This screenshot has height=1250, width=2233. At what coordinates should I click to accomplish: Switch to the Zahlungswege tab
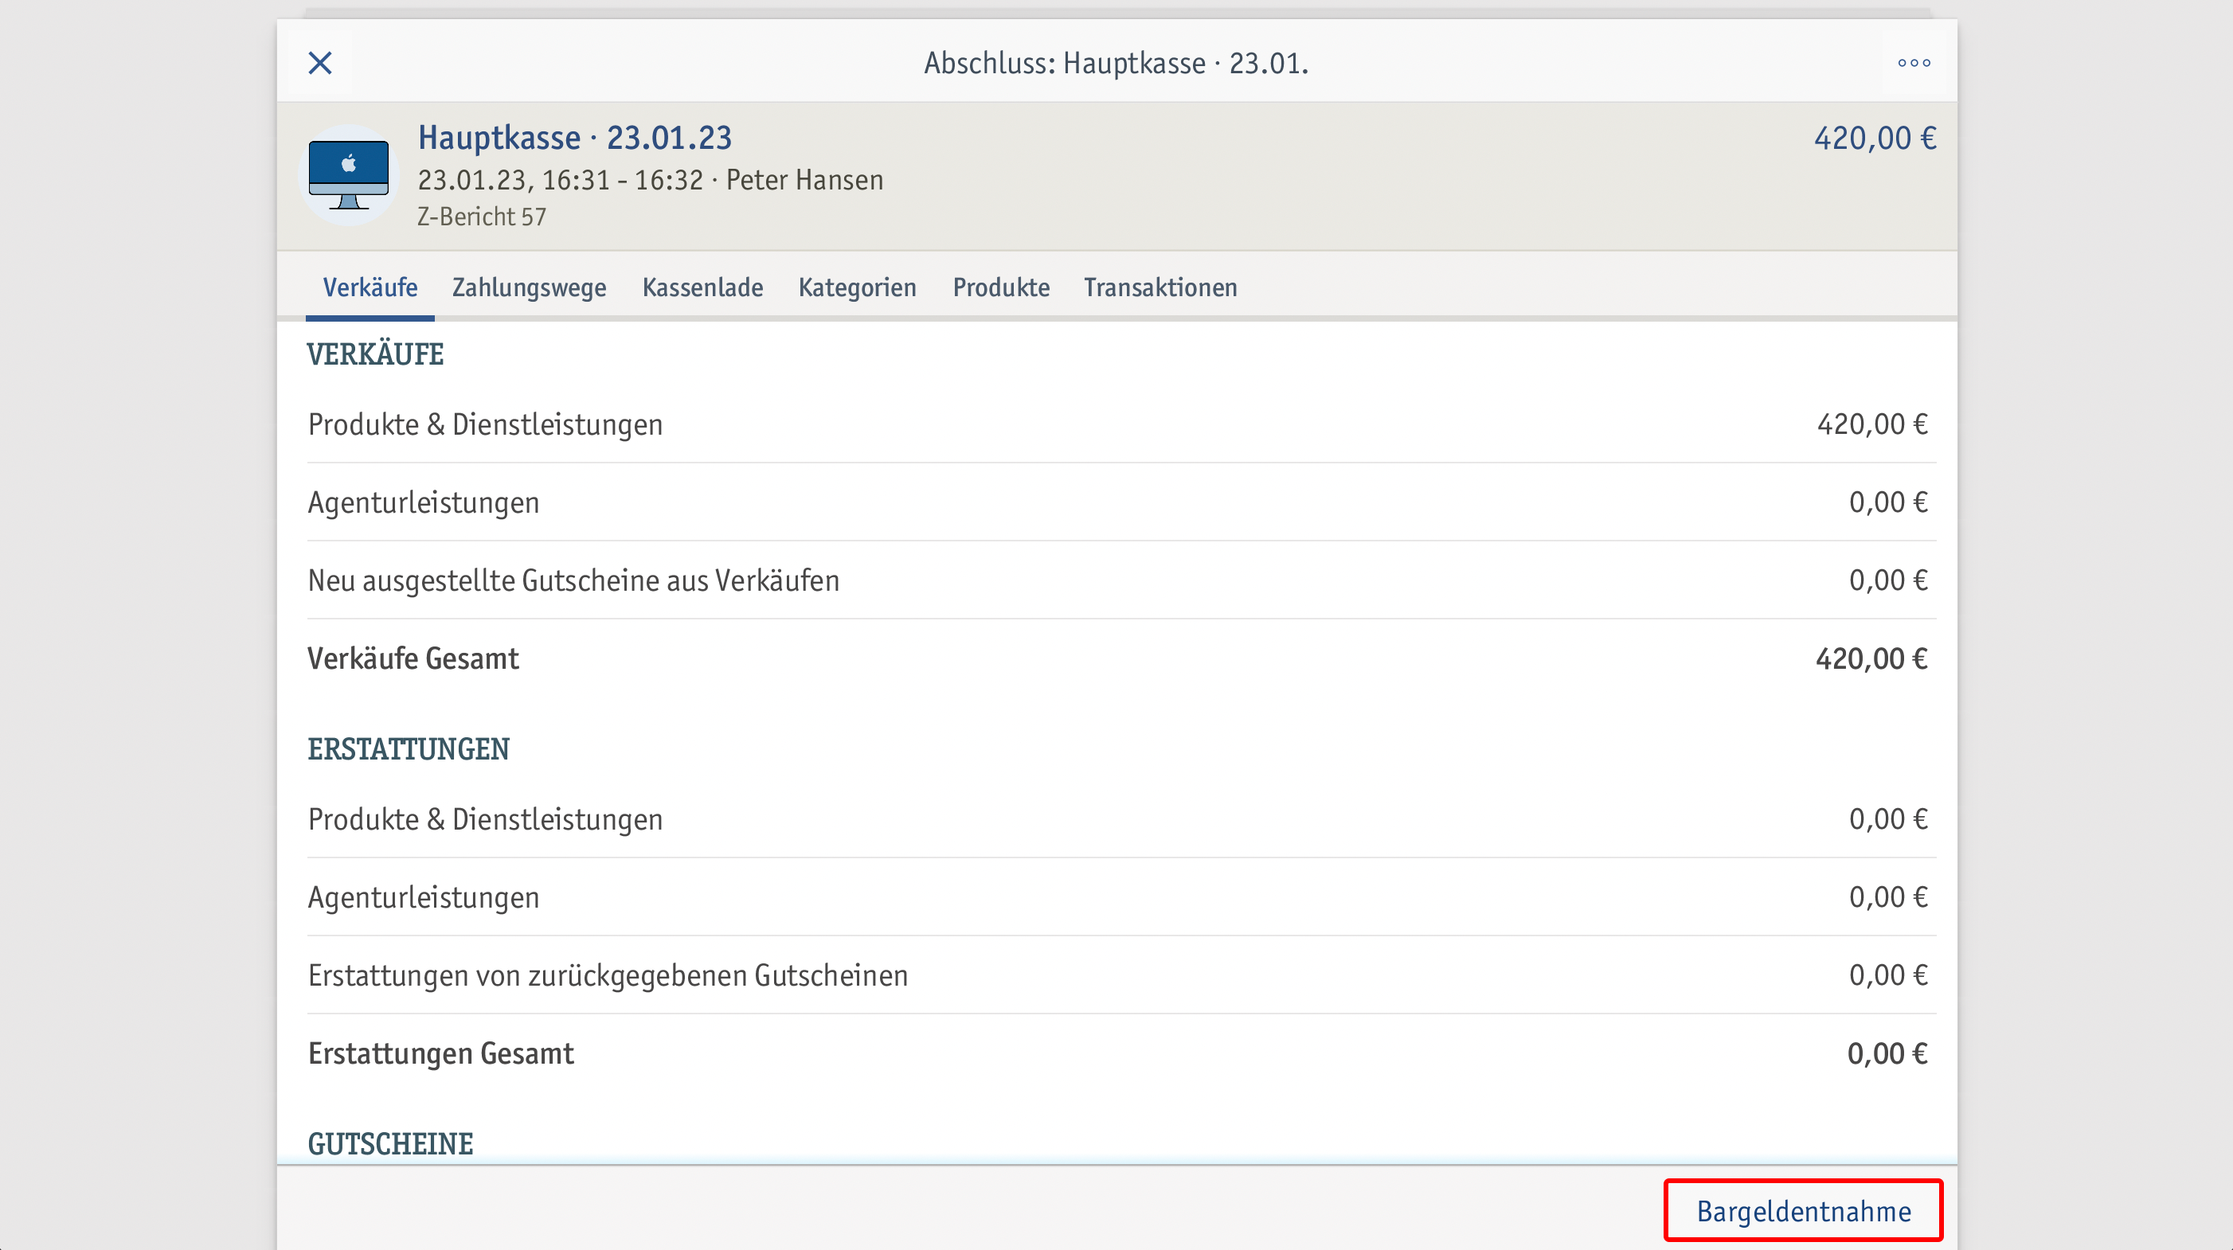[529, 287]
